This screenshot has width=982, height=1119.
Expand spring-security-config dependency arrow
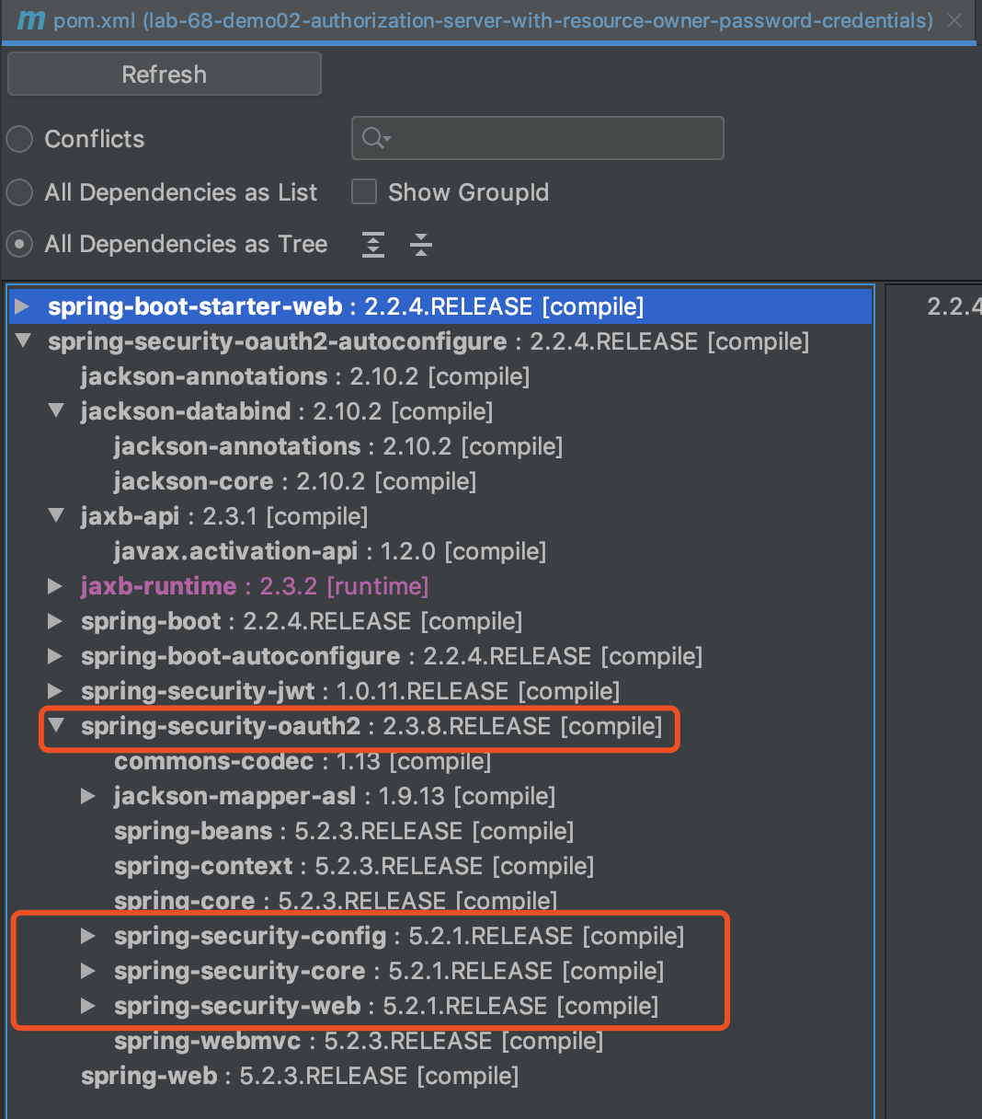coord(88,936)
